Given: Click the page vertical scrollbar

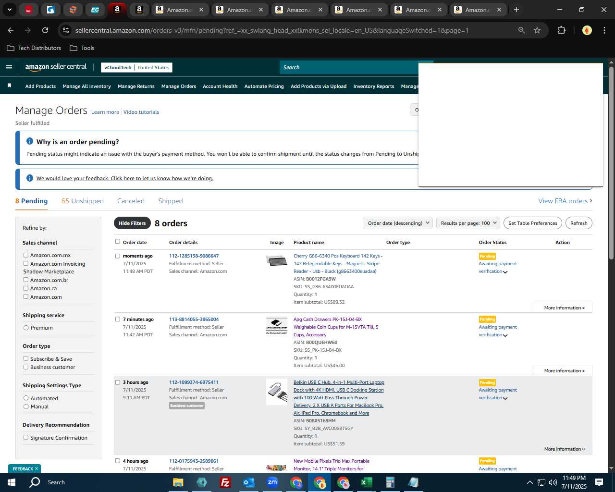Looking at the screenshot, I should (611, 163).
